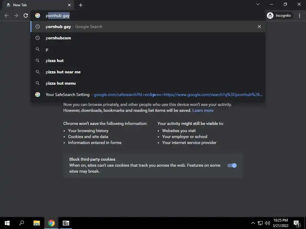
Task: Reload the page with the refresh icon
Action: (x=26, y=16)
